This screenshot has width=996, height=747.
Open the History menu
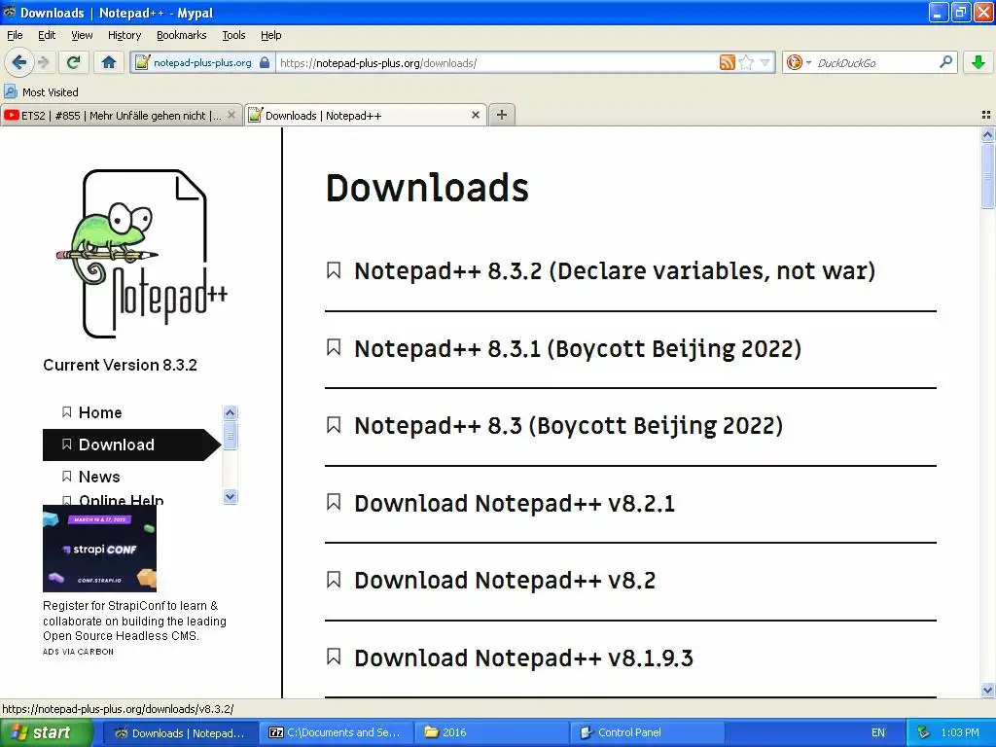pyautogui.click(x=124, y=35)
